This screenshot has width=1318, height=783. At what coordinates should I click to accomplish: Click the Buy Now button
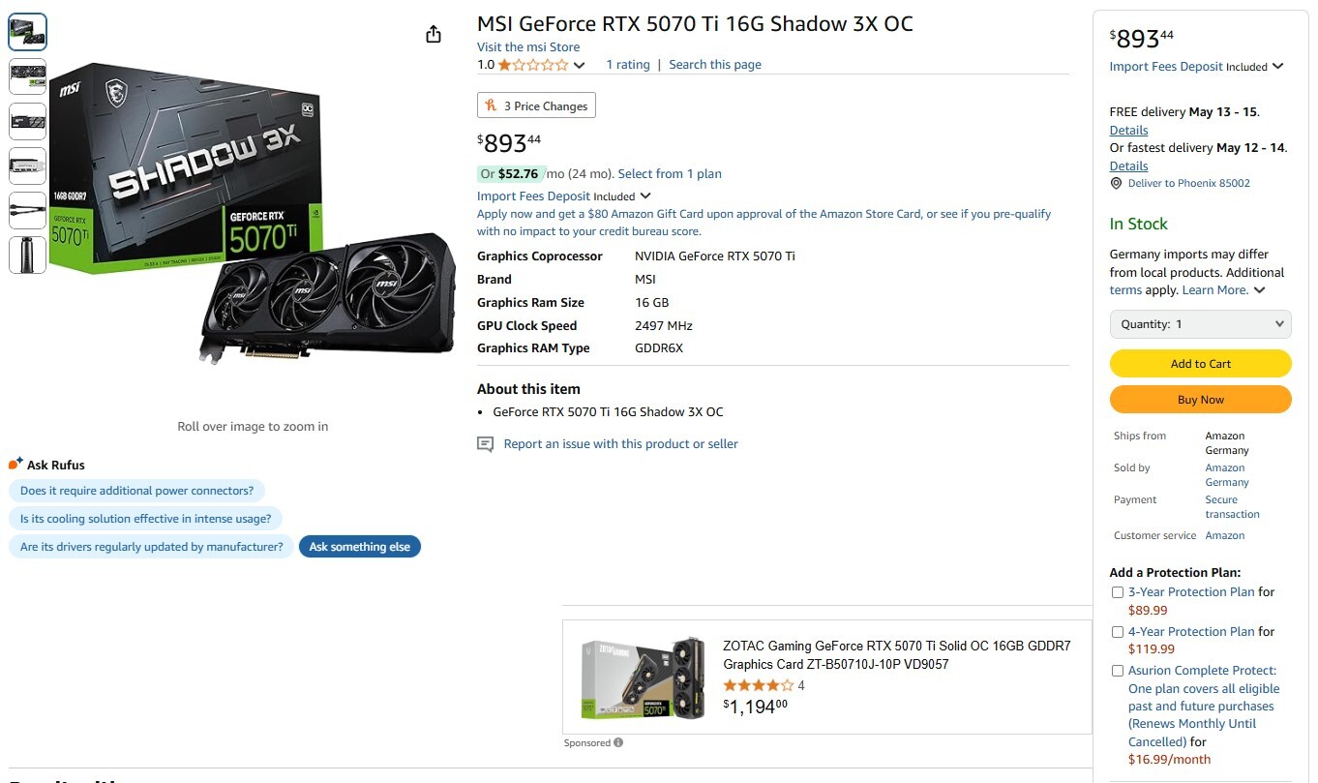pyautogui.click(x=1200, y=400)
